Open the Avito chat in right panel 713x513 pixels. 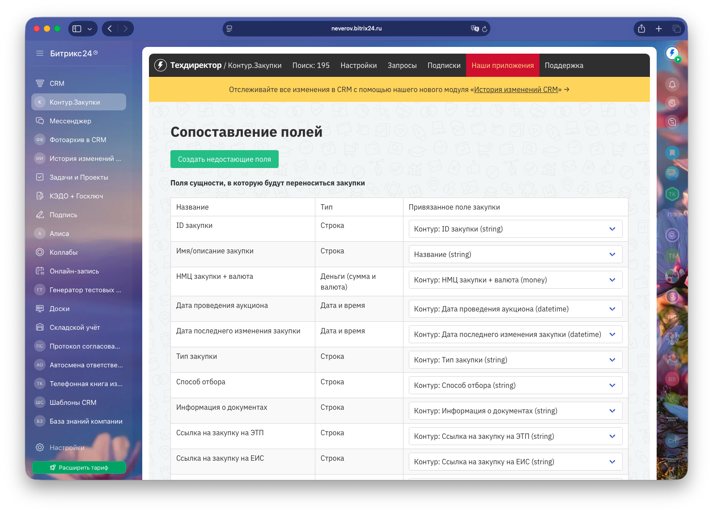[x=672, y=276]
